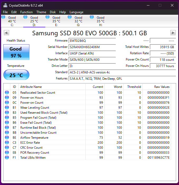This screenshot has width=179, height=185.
Task: Click status orb for ECC Error Rate
Action: [x=7, y=142]
